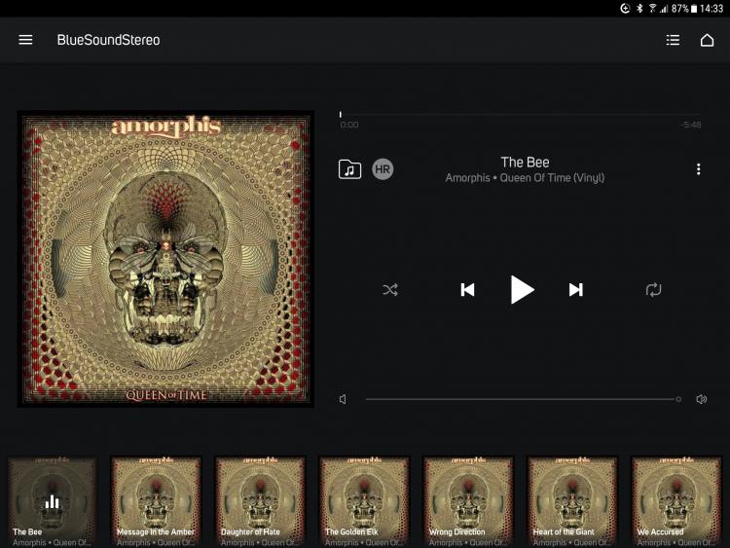Viewport: 730px width, 548px height.
Task: Open the hamburger navigation menu
Action: (25, 40)
